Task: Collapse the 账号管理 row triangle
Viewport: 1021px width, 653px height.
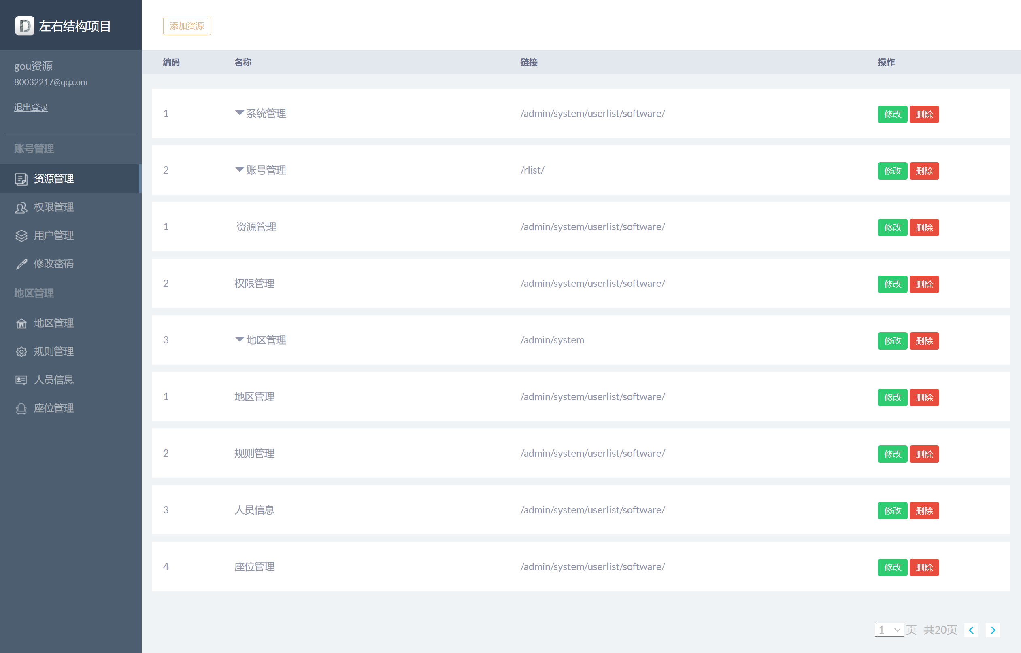Action: [x=239, y=170]
